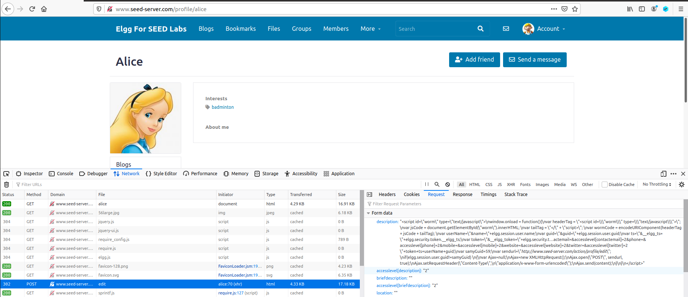The image size is (688, 297).
Task: Open the Elgg For SEED Labs home link
Action: click(x=151, y=29)
